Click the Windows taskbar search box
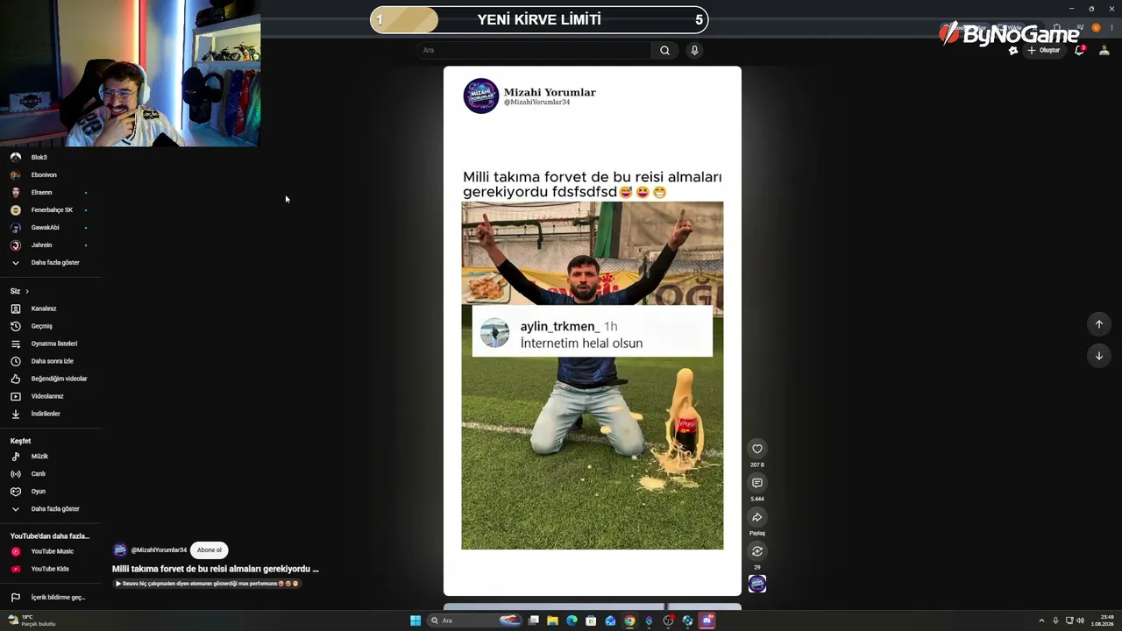Viewport: 1122px width, 631px height. (476, 620)
